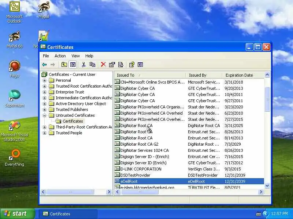Open the Action menu
293x219 pixels.
pos(60,56)
